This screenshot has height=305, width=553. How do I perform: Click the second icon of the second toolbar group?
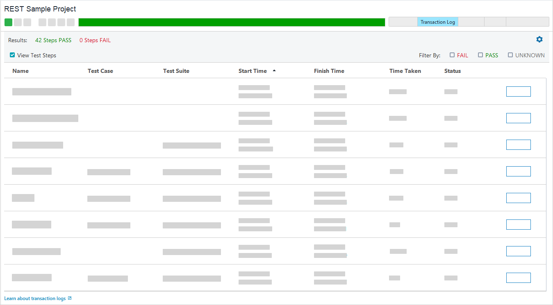[x=52, y=22]
